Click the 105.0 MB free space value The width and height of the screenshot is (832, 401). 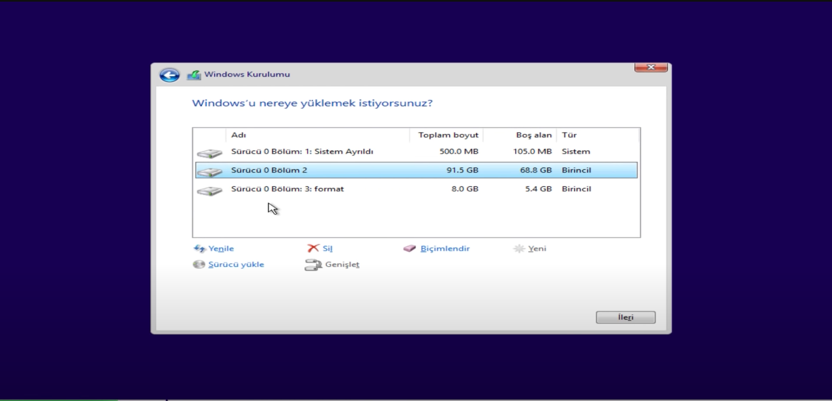[532, 152]
